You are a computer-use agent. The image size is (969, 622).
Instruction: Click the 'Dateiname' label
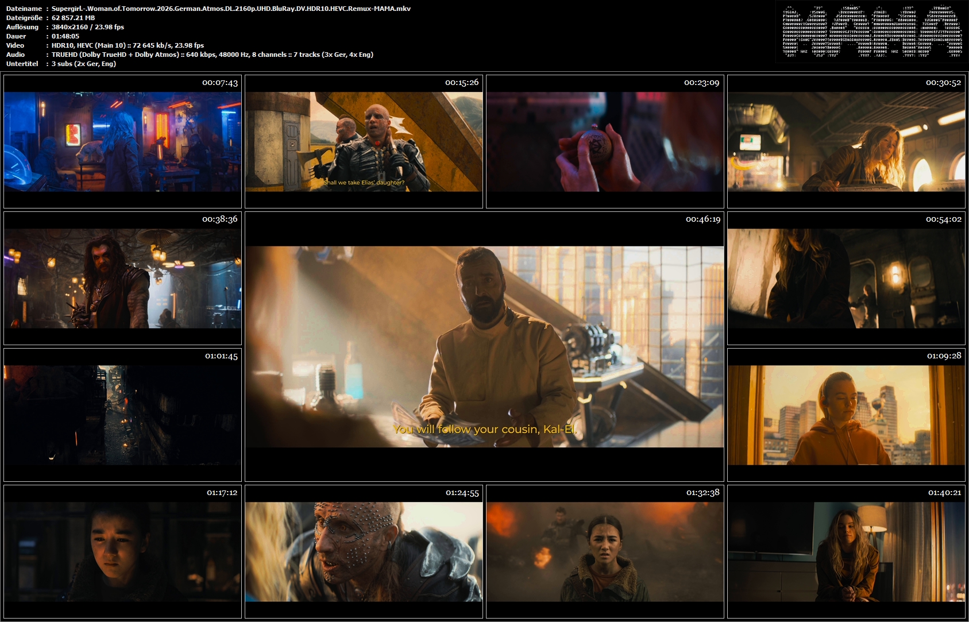click(x=24, y=9)
